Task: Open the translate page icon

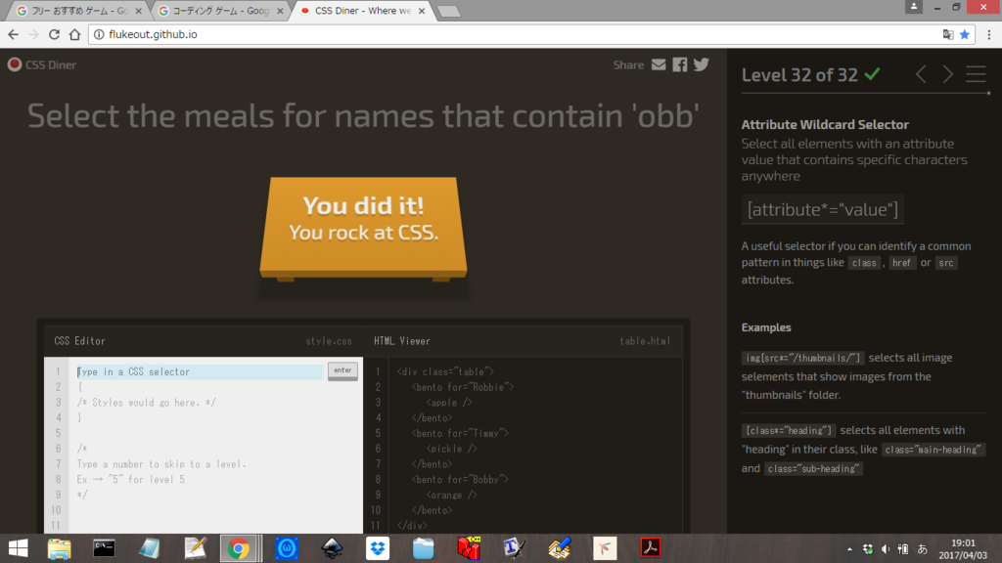Action: (x=948, y=34)
